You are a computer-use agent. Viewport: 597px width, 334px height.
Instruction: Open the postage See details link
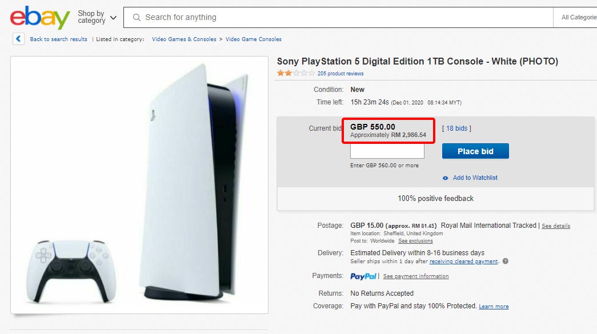pyautogui.click(x=555, y=226)
